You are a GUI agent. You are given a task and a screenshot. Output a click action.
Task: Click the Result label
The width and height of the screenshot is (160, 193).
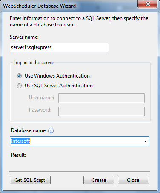click(19, 155)
